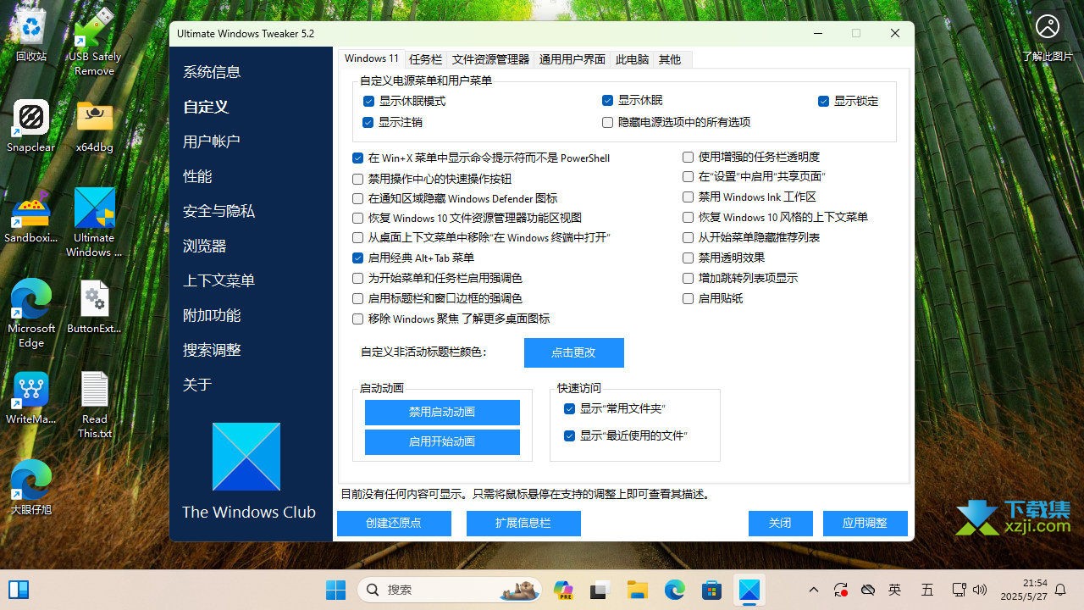This screenshot has width=1084, height=610.
Task: Disable 启用经典 Alt+Tab 菜单 checkbox
Action: (x=357, y=258)
